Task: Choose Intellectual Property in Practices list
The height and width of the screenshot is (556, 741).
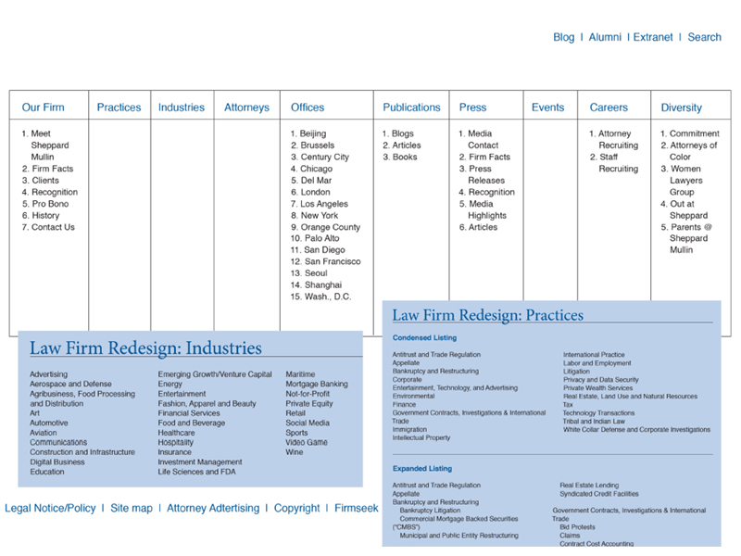Action: 421,437
